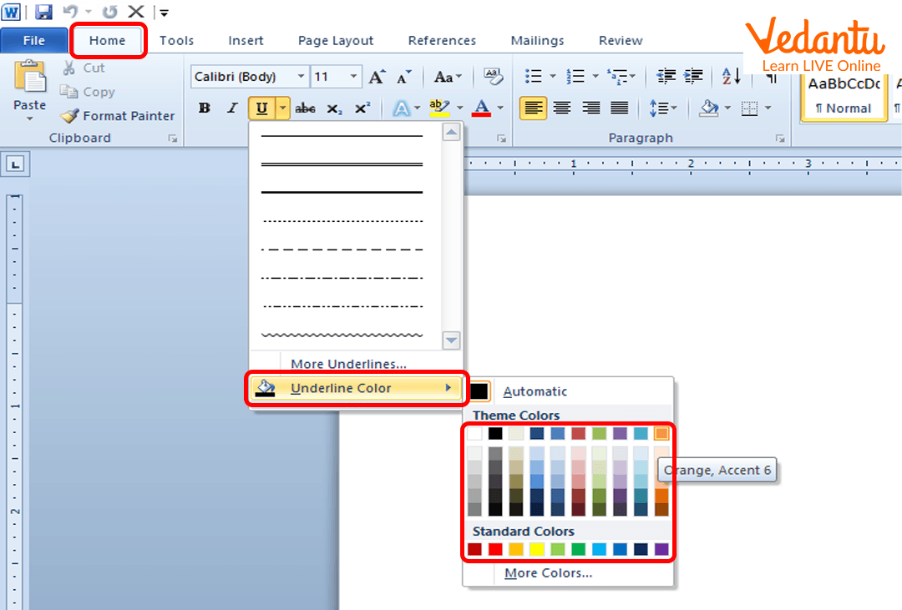Expand the font size dropdown

pyautogui.click(x=354, y=77)
